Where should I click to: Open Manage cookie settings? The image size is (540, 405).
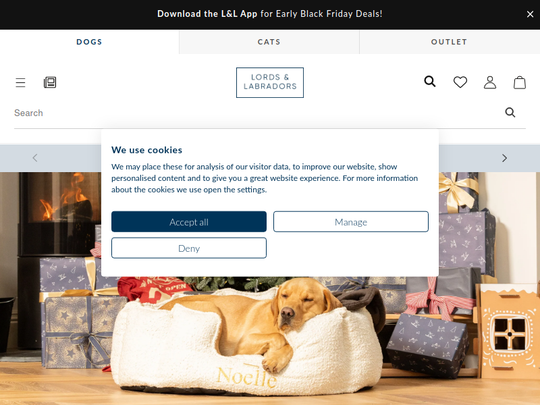[351, 222]
